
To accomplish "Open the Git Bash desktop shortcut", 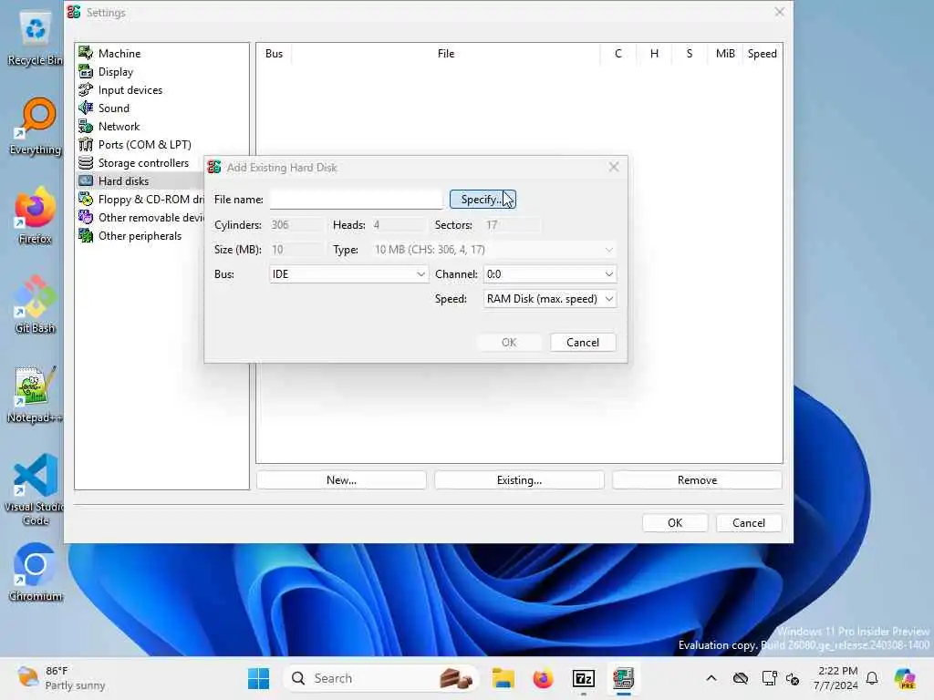I will point(35,304).
